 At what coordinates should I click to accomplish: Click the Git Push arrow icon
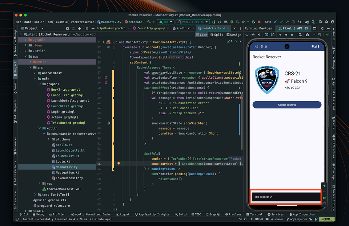pyautogui.click(x=287, y=22)
